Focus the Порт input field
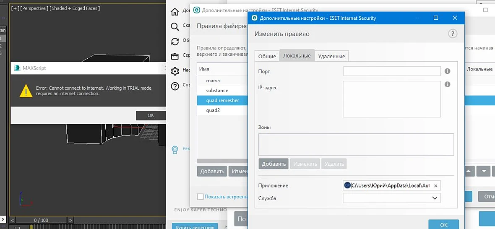Screen dimensions: 495x229 pos(392,71)
